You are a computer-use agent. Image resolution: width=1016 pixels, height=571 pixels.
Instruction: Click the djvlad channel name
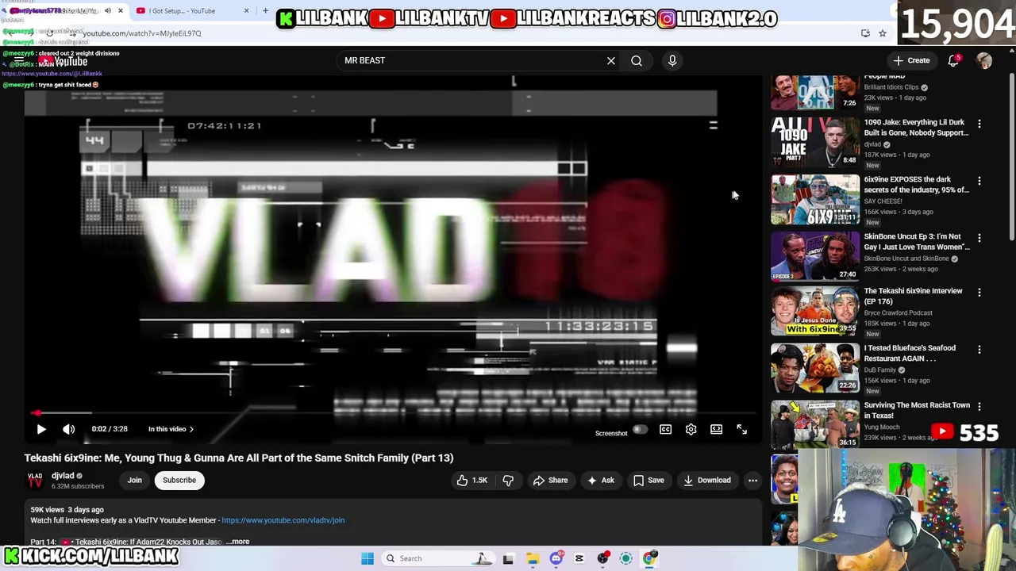(x=63, y=476)
